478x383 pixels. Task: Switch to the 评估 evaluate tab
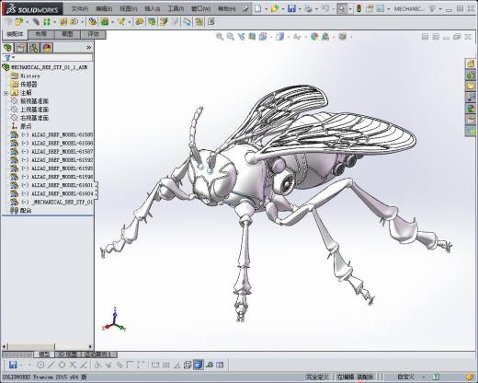93,34
